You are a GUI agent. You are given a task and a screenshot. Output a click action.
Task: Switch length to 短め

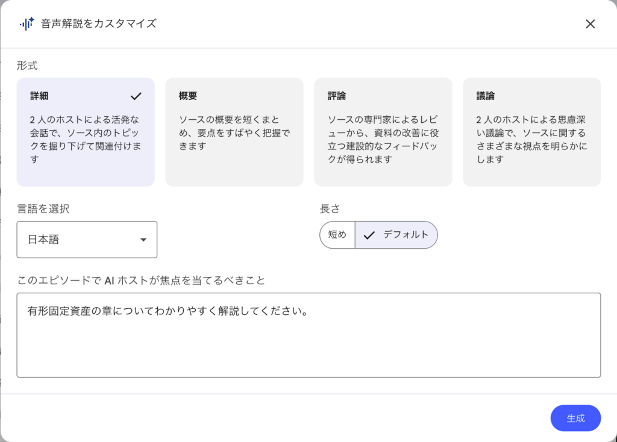point(337,235)
